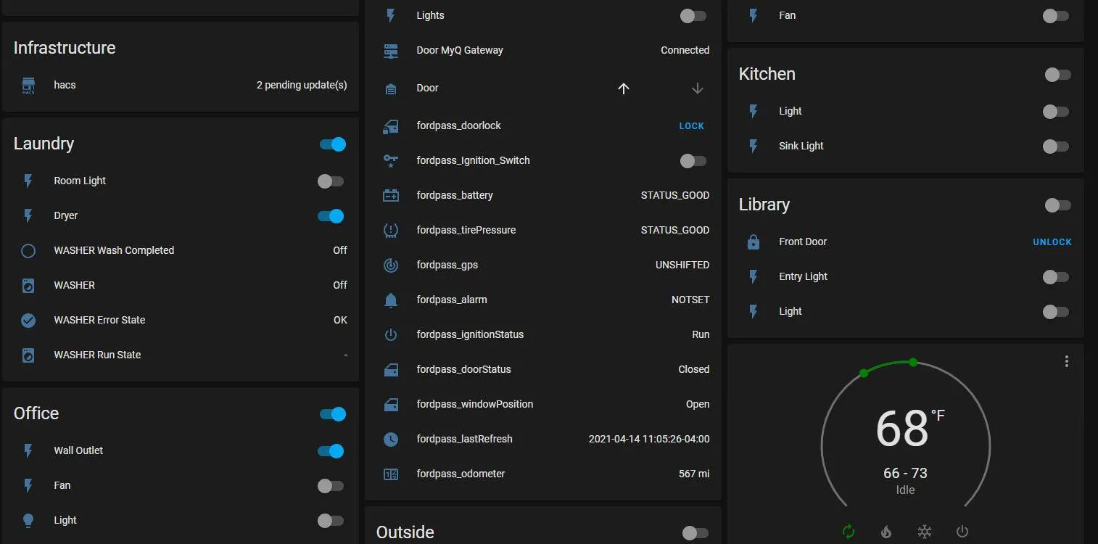This screenshot has height=544, width=1098.
Task: Click fordpass_doorlock car door icon
Action: pyautogui.click(x=391, y=126)
